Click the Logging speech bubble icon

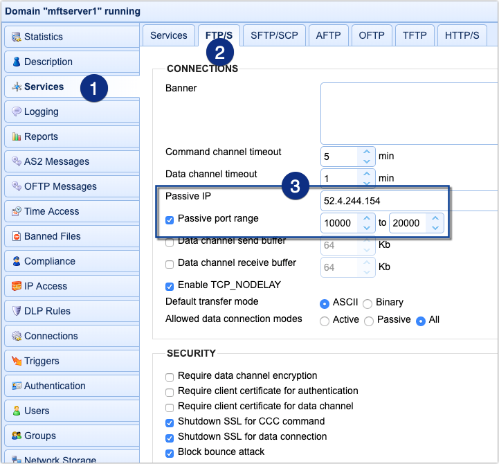pos(17,111)
